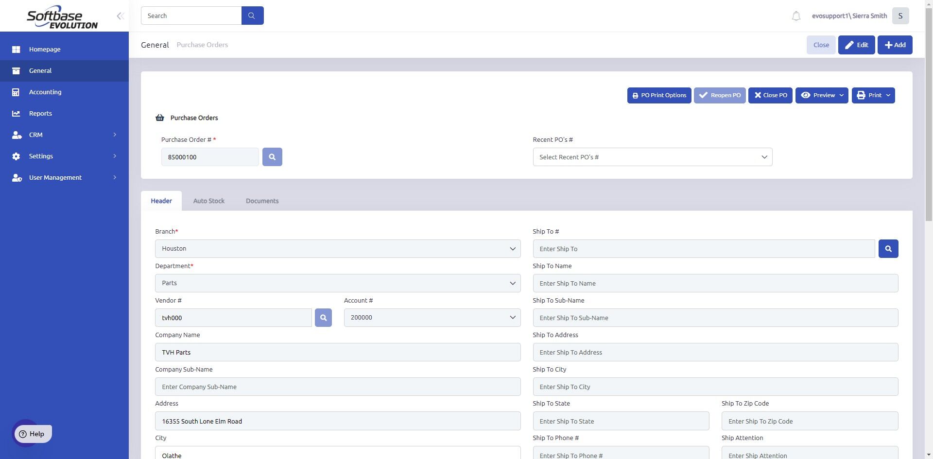
Task: Click the Ship To Name input field
Action: tap(715, 283)
